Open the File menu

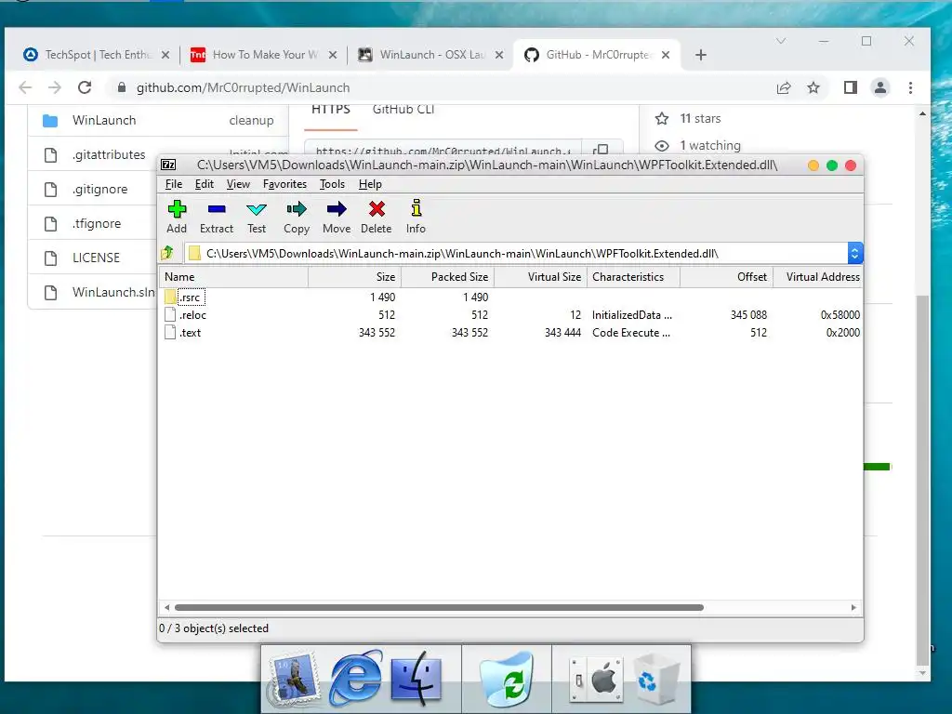pos(174,184)
